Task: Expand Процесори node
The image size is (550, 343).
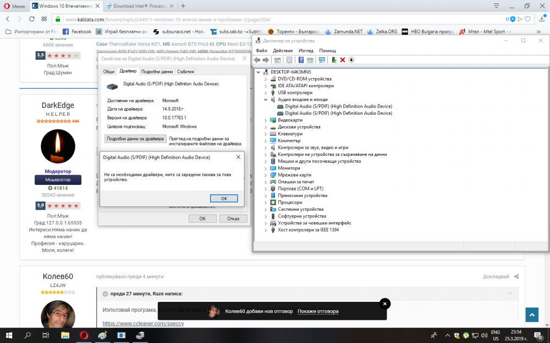Action: [266, 203]
